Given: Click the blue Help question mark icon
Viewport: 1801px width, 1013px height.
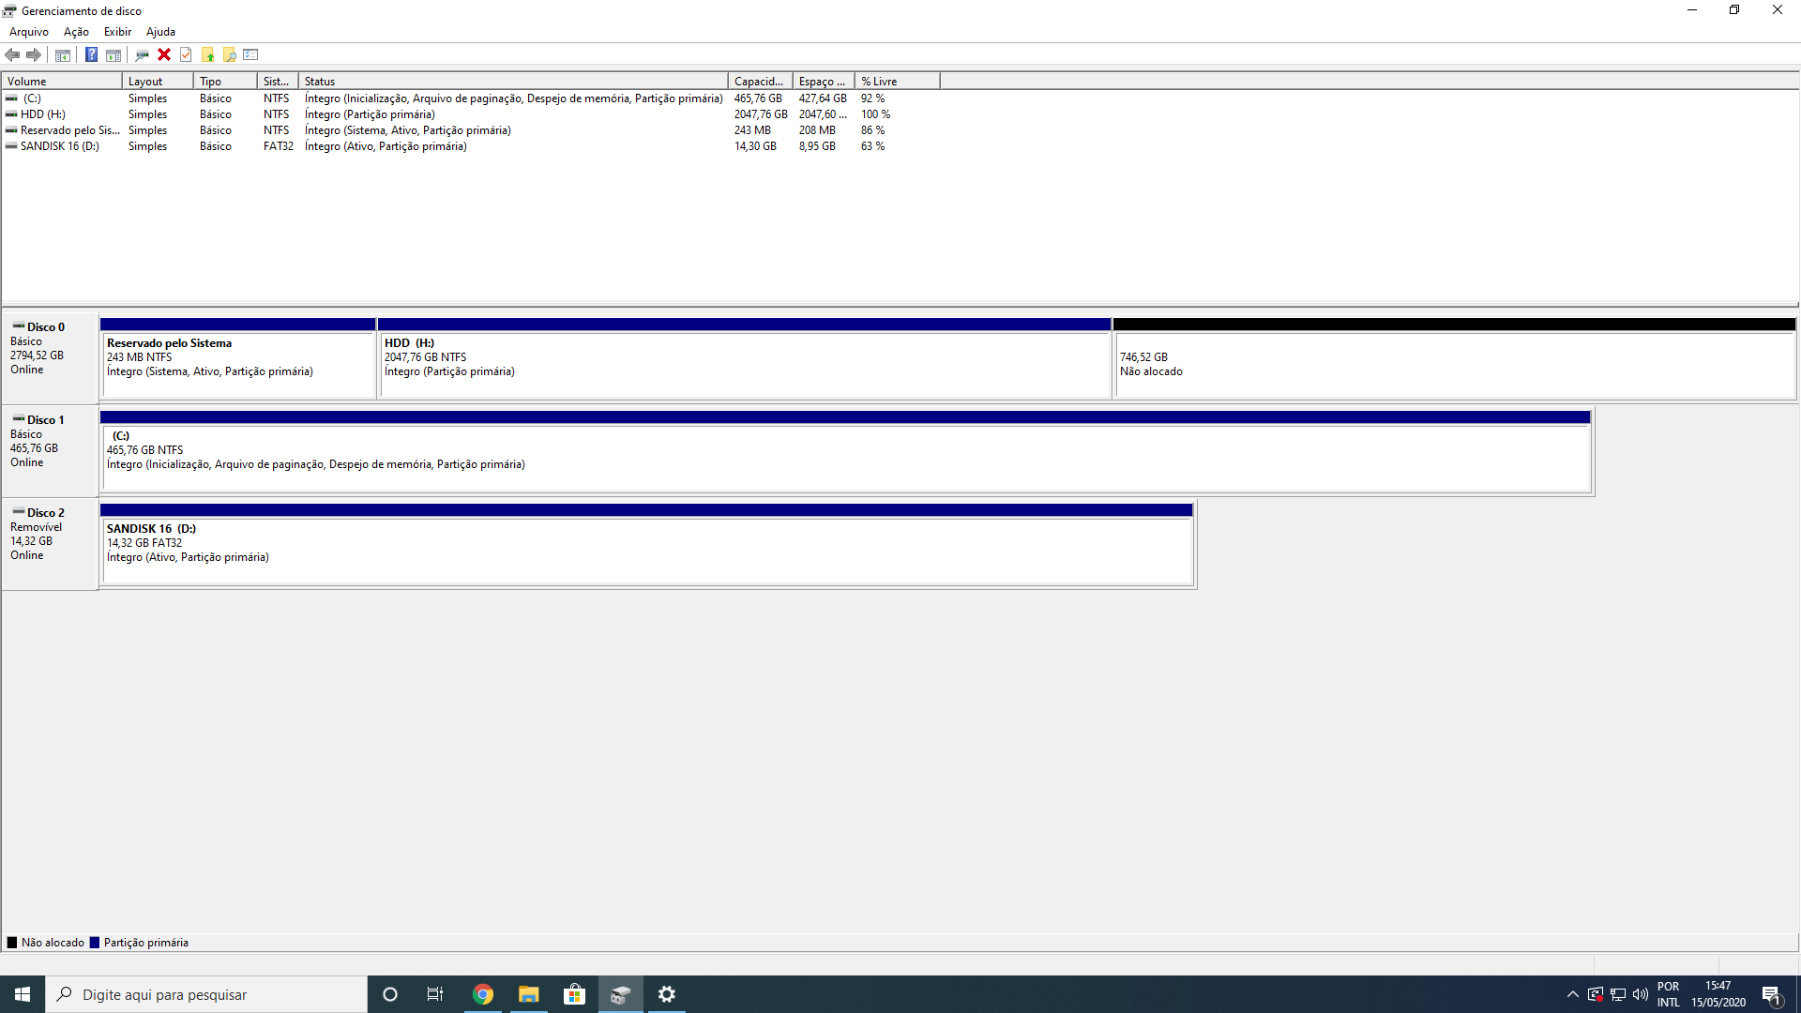Looking at the screenshot, I should coord(91,54).
